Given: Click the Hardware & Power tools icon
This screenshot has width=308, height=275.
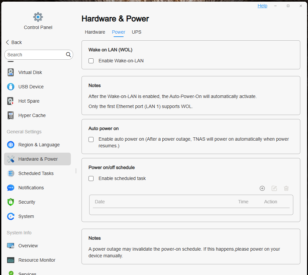Looking at the screenshot, I should pyautogui.click(x=11, y=159).
